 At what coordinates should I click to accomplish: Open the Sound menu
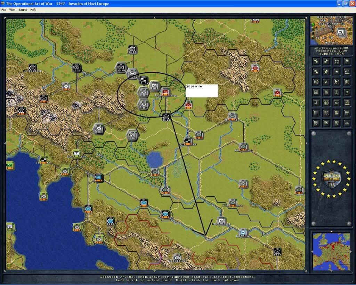[23, 10]
